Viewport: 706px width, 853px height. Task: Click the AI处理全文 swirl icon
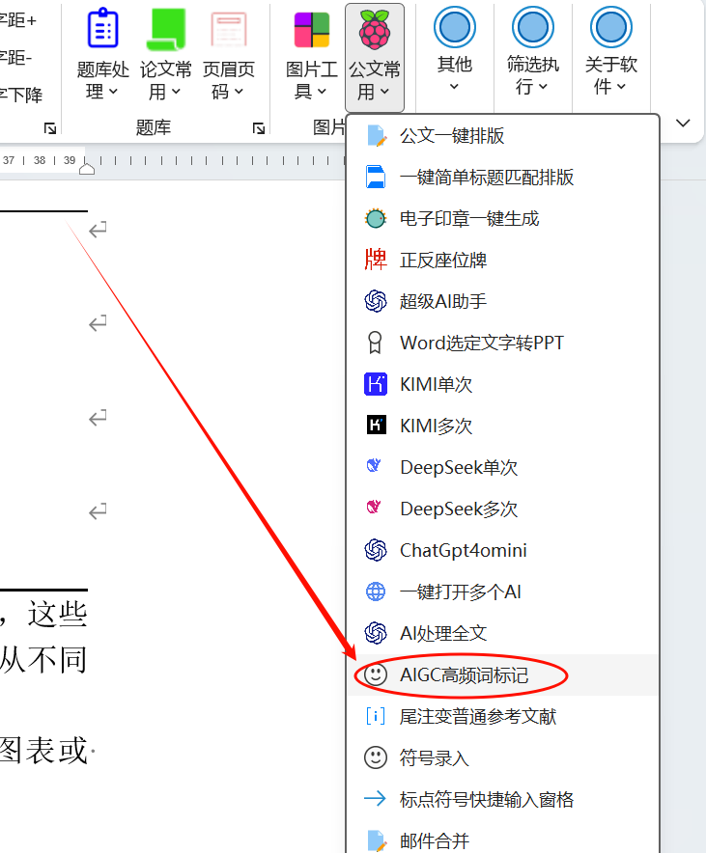click(x=376, y=633)
